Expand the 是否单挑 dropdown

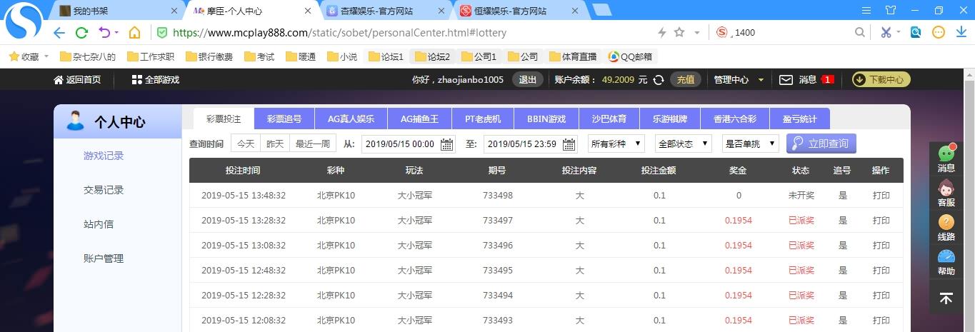750,144
